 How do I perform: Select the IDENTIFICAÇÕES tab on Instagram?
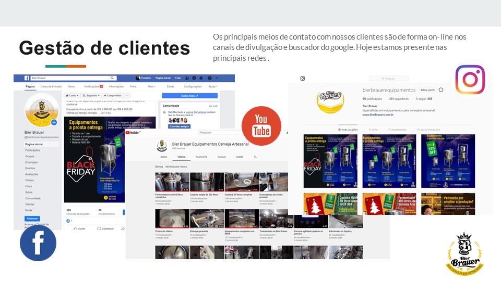[x=429, y=130]
